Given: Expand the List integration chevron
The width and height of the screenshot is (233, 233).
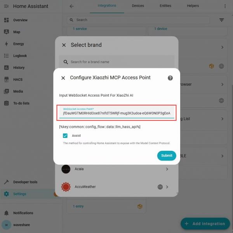Looking at the screenshot, I should (x=222, y=119).
